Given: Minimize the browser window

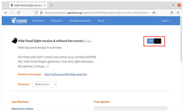Looking at the screenshot, I should [x=167, y=6].
